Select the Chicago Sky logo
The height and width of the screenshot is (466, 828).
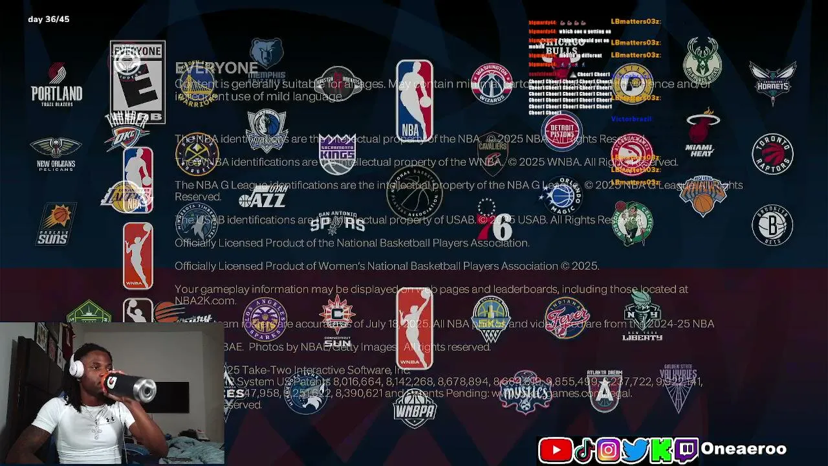(x=491, y=320)
